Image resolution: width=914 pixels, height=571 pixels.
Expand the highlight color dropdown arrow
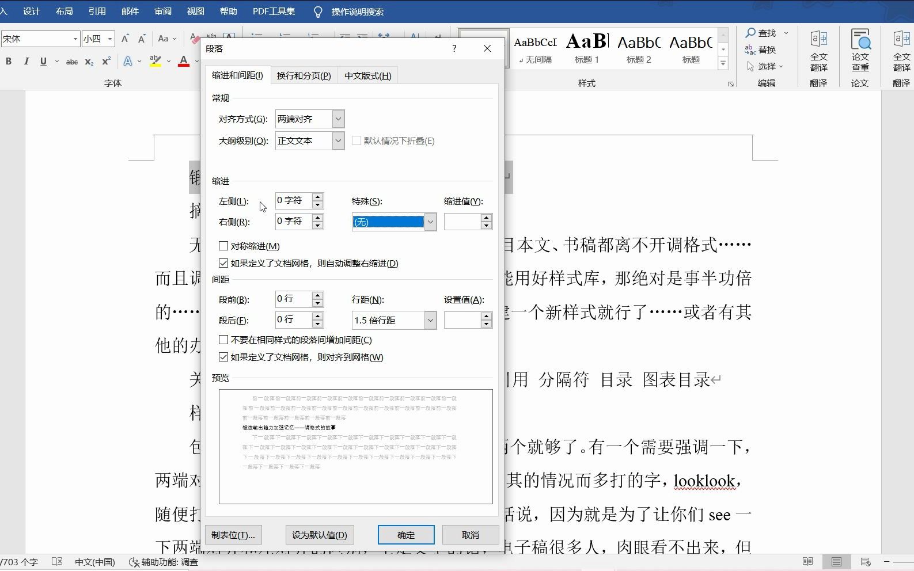coord(169,62)
